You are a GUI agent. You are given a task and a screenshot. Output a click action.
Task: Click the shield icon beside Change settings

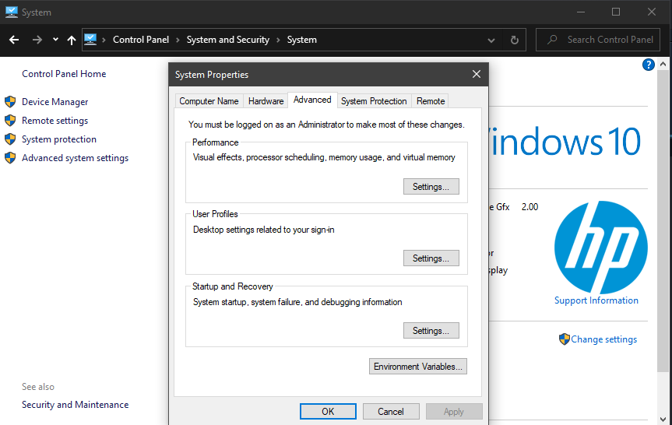pos(564,339)
